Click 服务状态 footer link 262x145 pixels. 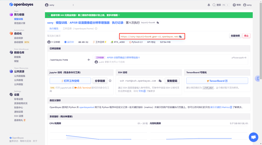point(14,141)
